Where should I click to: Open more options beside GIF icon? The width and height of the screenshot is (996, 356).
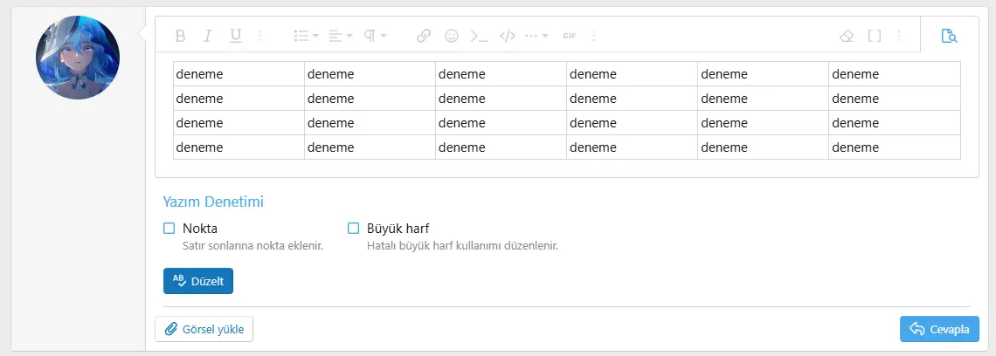594,36
